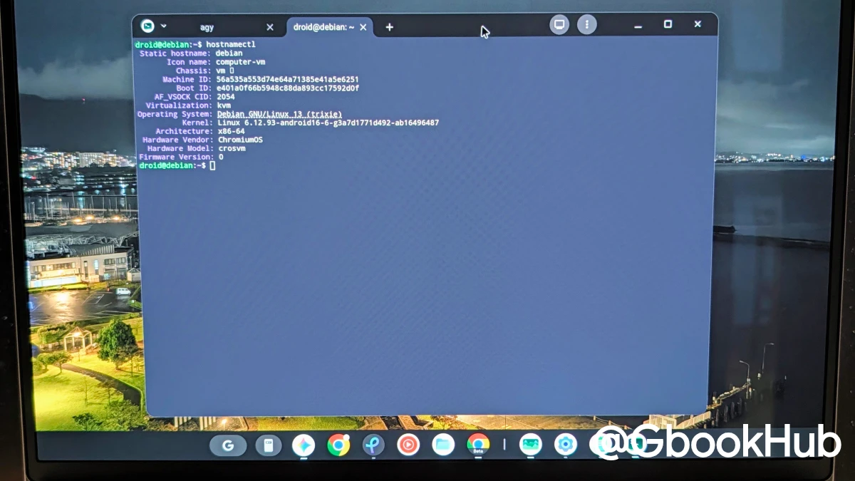Open a new terminal tab with plus
Image resolution: width=855 pixels, height=481 pixels.
click(x=389, y=27)
